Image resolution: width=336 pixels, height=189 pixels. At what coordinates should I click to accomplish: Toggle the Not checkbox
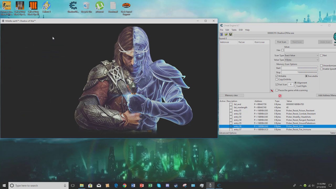pos(321,55)
